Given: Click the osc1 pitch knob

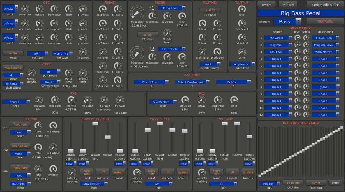Looking at the screenshot, I should [69, 9].
